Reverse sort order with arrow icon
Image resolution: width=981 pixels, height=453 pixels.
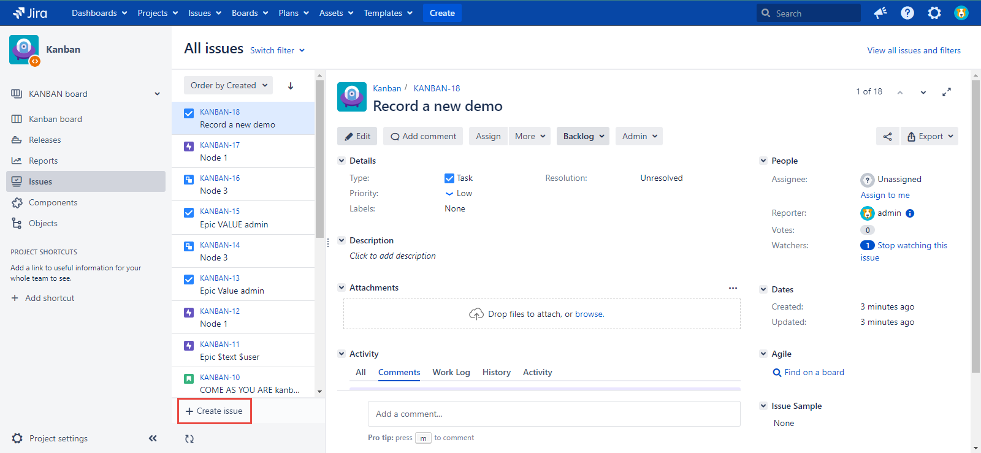click(x=291, y=86)
